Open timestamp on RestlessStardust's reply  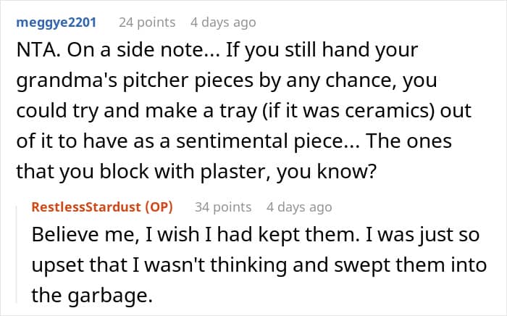coord(299,207)
